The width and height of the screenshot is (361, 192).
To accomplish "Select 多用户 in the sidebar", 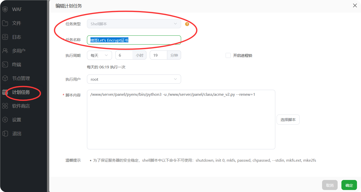I will pos(19,51).
